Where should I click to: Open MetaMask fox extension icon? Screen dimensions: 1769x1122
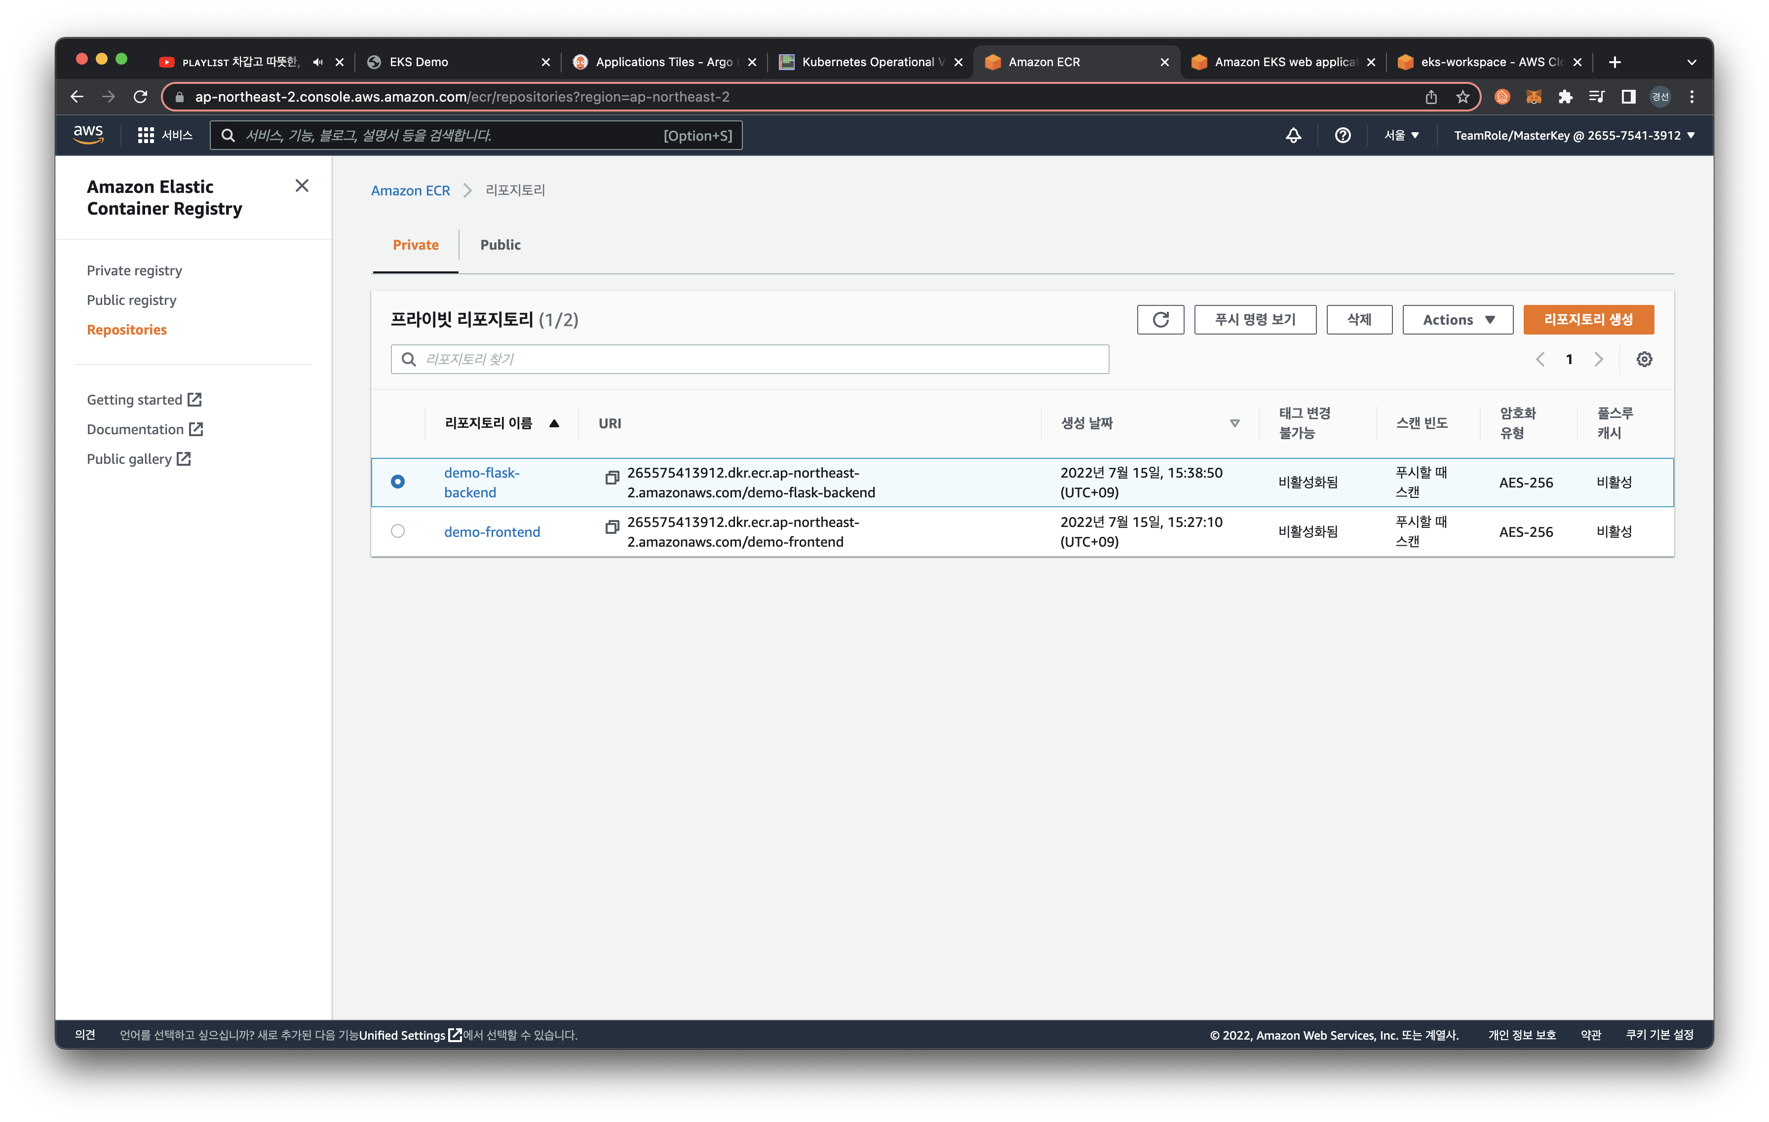(1533, 97)
